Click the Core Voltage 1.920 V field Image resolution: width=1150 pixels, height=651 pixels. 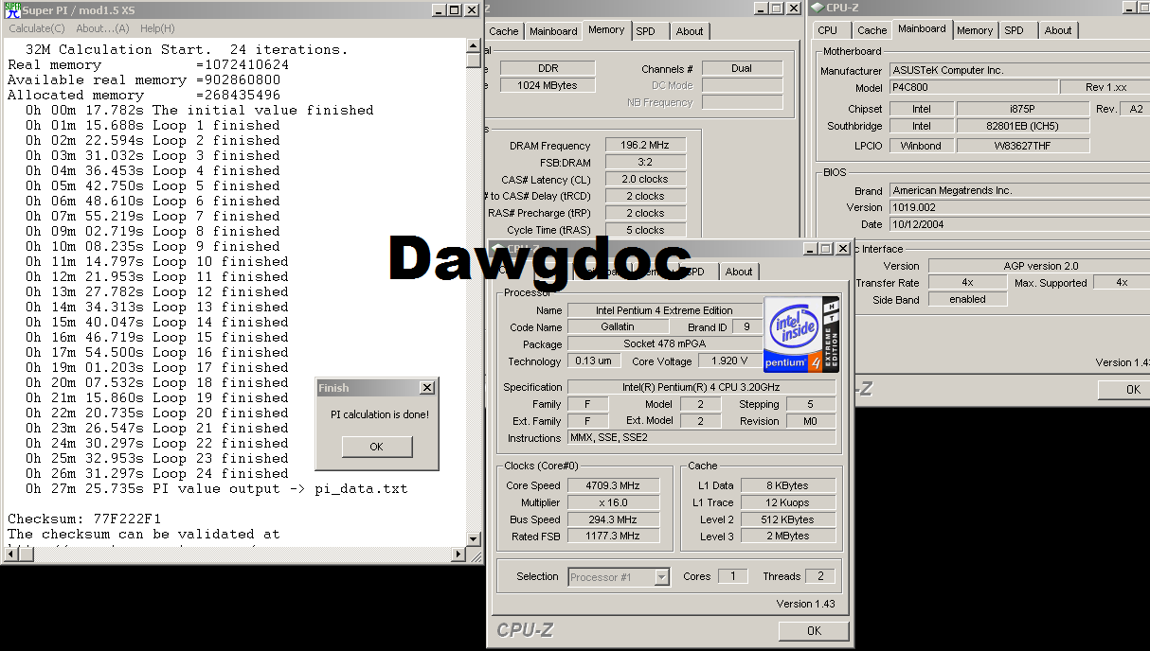coord(728,361)
